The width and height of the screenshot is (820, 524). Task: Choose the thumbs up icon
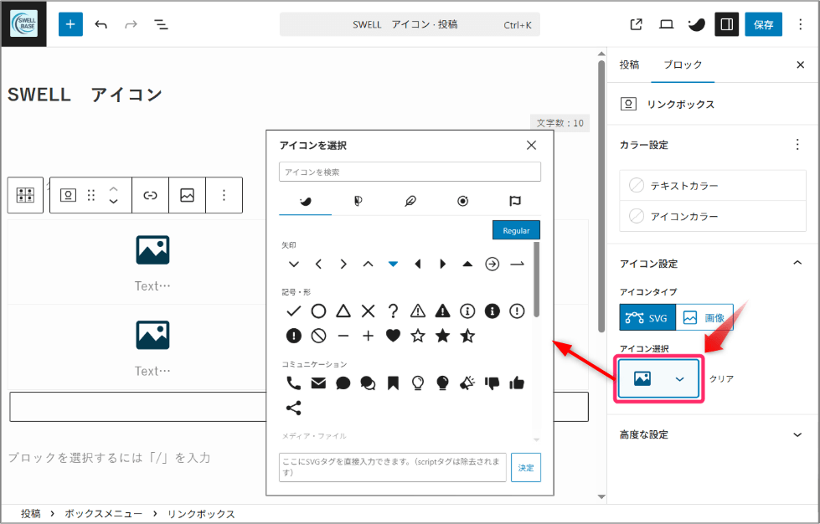(517, 383)
